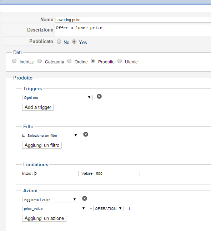Viewport: 211px width, 231px height.
Task: Remove the Aggiorna i valori action
Action: click(x=85, y=198)
